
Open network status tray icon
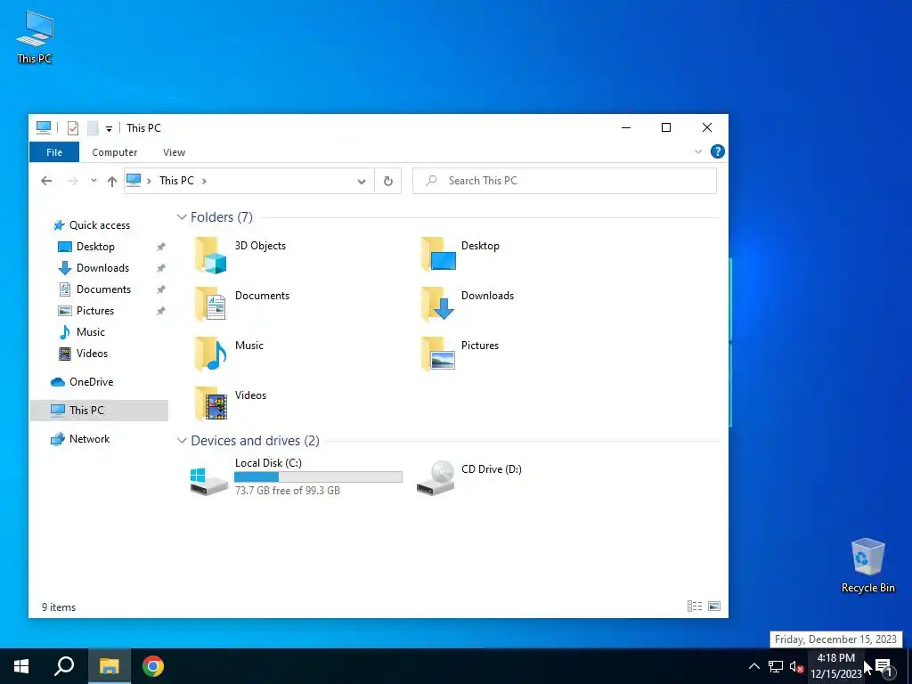coord(776,666)
